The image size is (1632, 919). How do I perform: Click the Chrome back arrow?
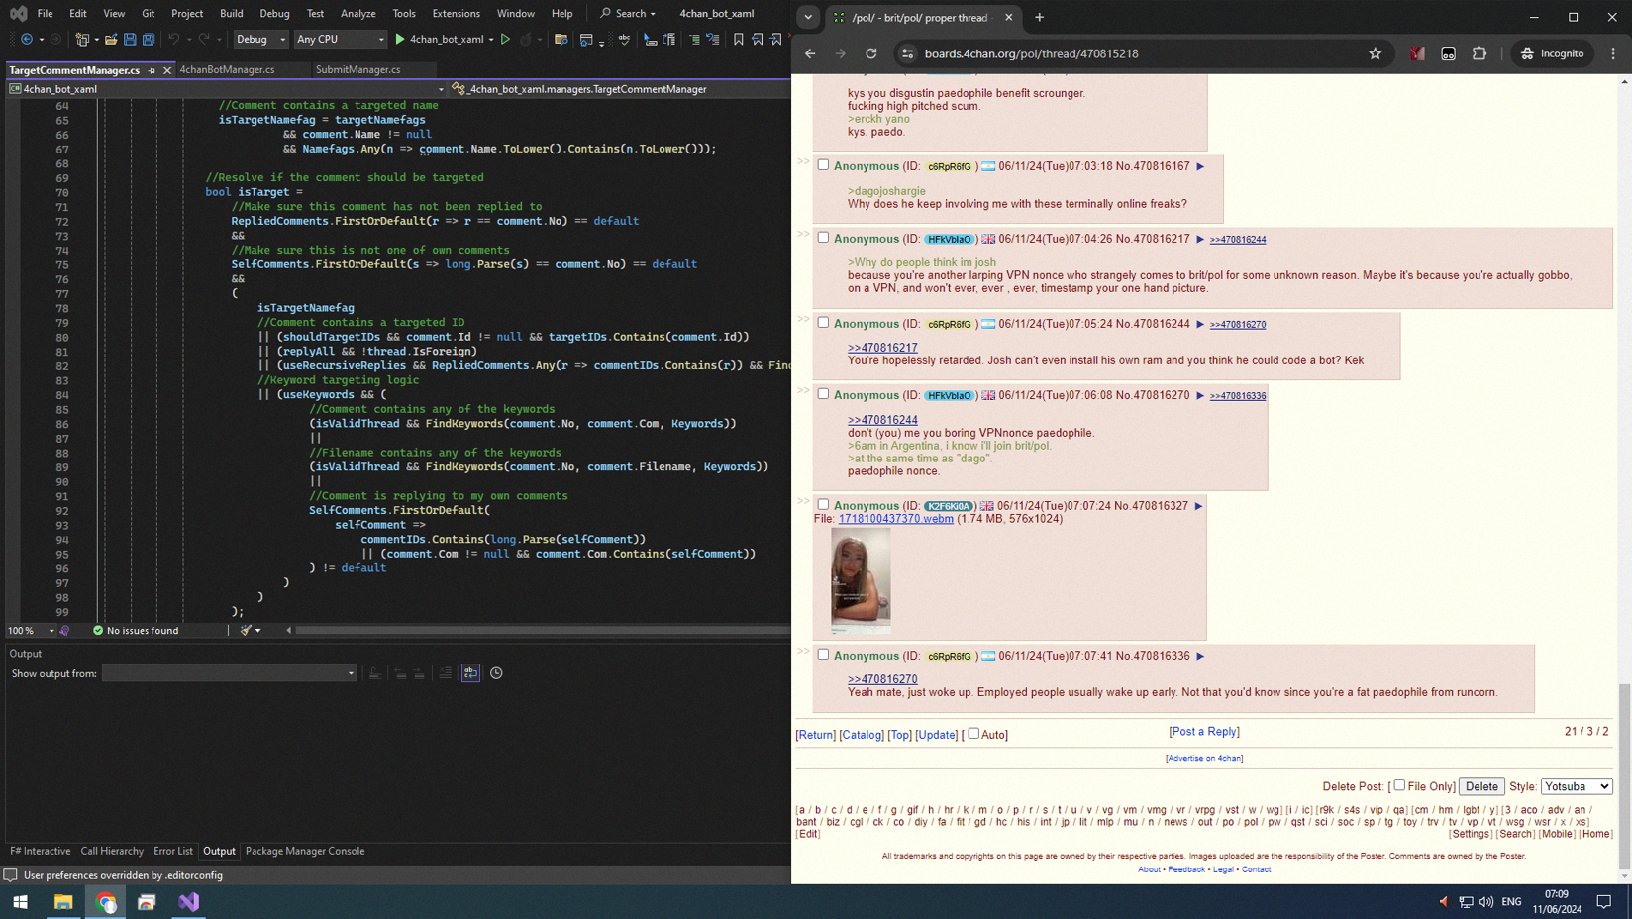[810, 53]
